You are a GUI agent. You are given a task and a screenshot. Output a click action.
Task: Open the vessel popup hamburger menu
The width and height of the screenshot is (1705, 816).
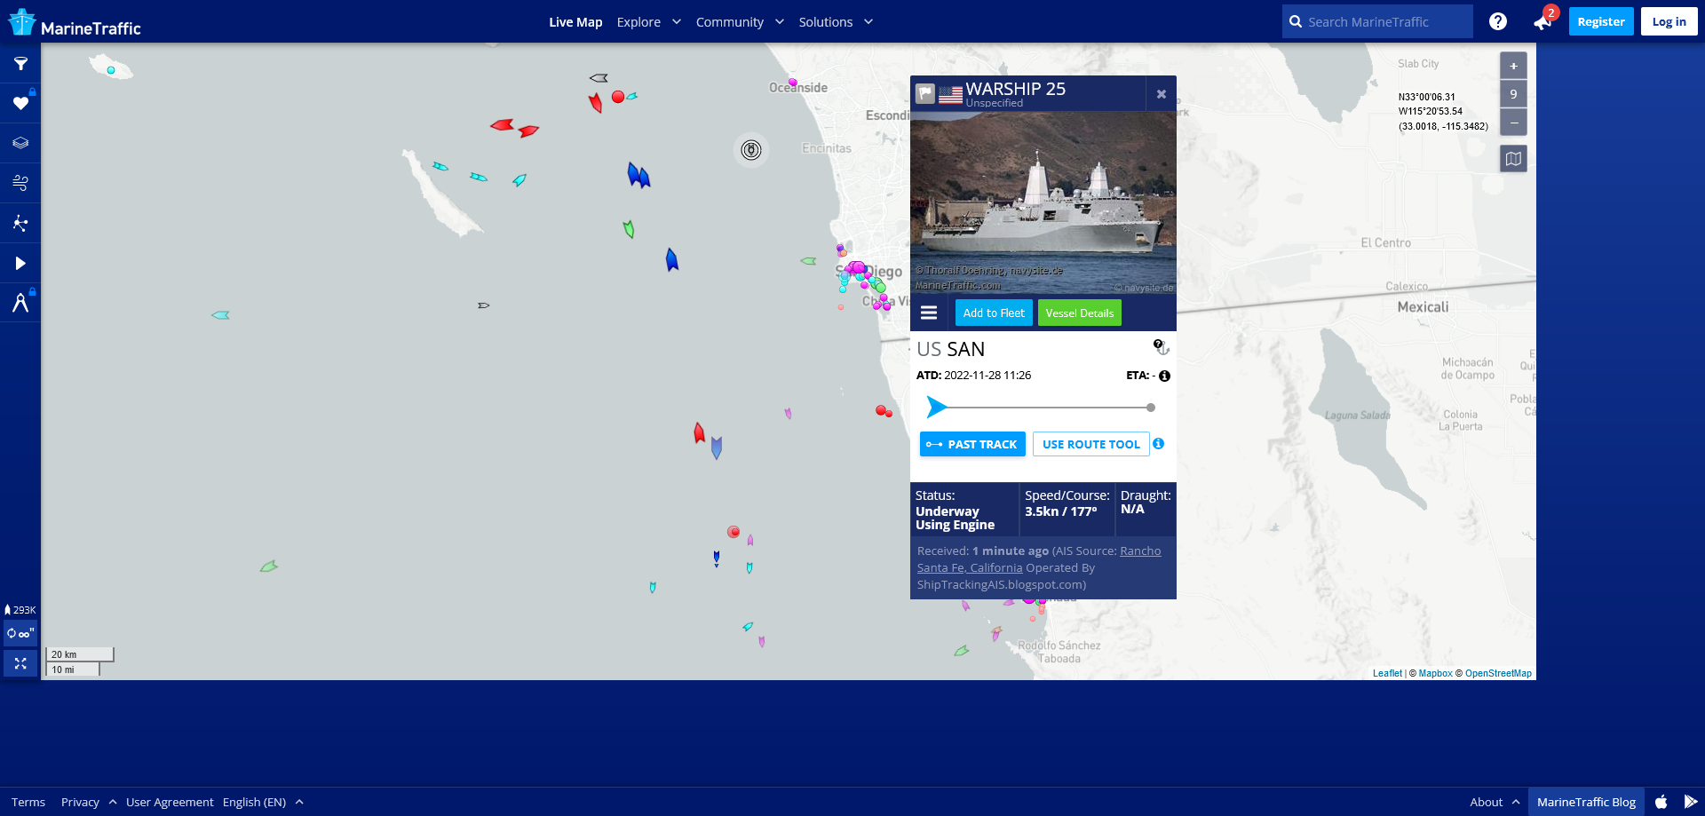pos(929,313)
